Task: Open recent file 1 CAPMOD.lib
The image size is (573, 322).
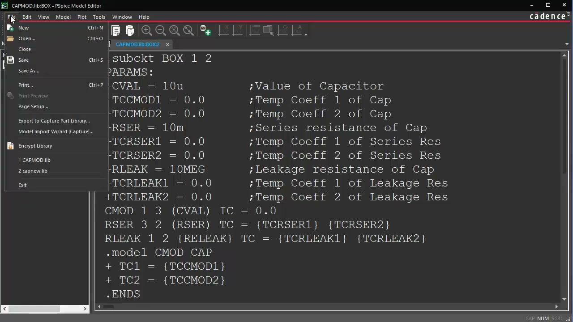Action: tap(56, 160)
